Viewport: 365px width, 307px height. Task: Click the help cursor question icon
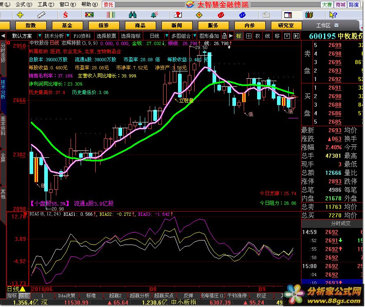click(333, 15)
